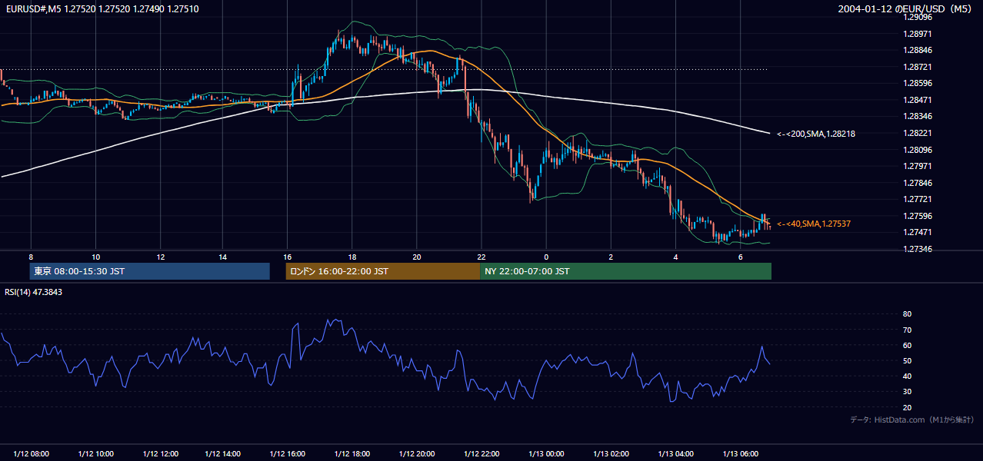Click the 1/12 12:00 bottom time label
This screenshot has height=461, width=983.
(x=160, y=453)
